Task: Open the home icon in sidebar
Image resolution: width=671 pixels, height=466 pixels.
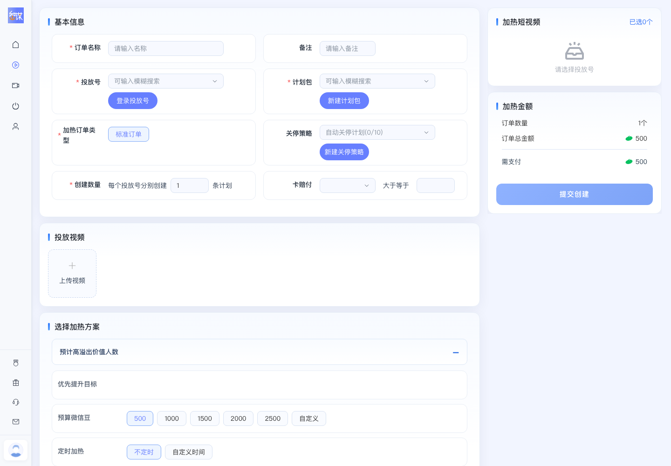Action: click(x=15, y=45)
